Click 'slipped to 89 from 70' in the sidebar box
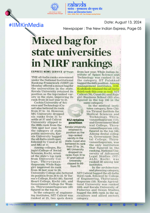 pyautogui.click(x=75, y=165)
